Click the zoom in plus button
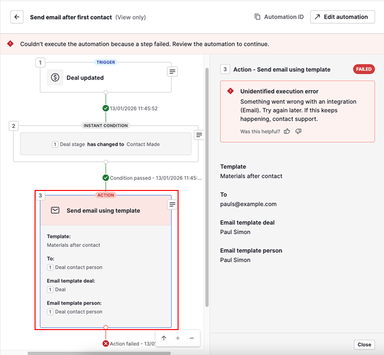Image resolution: width=384 pixels, height=355 pixels. click(178, 338)
